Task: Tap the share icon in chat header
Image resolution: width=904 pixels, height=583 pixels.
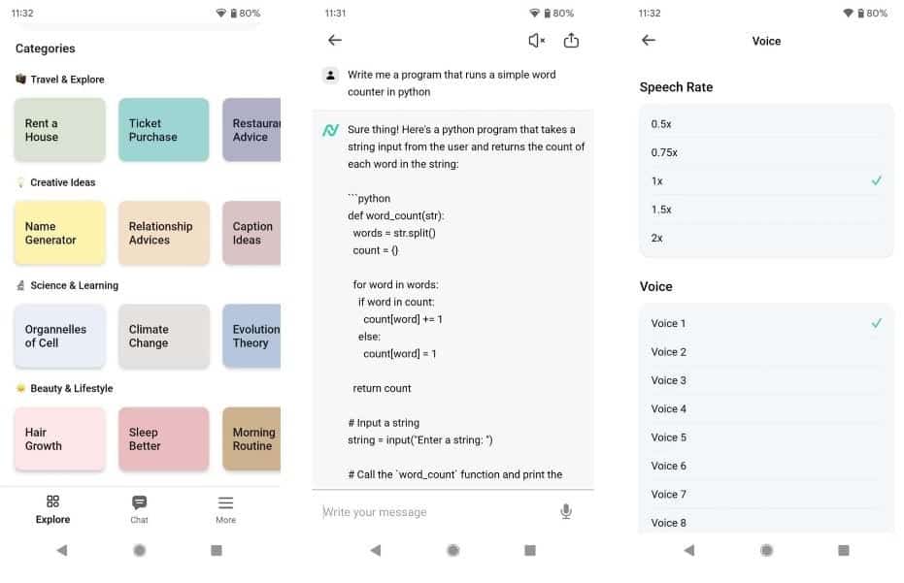Action: point(571,41)
